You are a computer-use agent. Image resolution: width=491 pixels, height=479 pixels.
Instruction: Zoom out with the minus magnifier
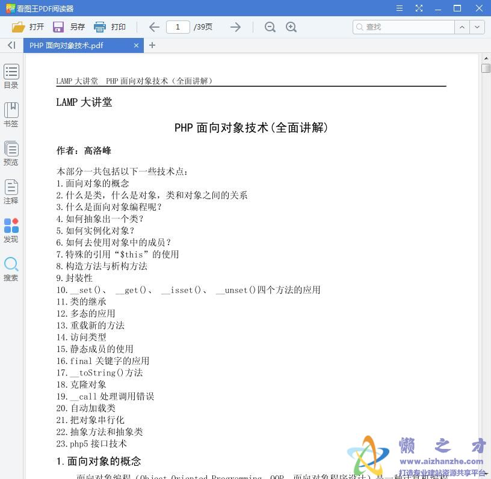point(270,27)
